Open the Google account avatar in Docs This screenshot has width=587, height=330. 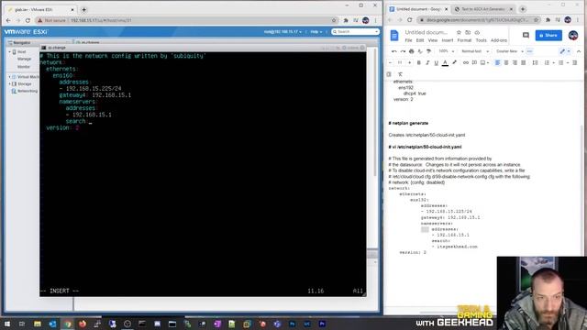pyautogui.click(x=572, y=35)
